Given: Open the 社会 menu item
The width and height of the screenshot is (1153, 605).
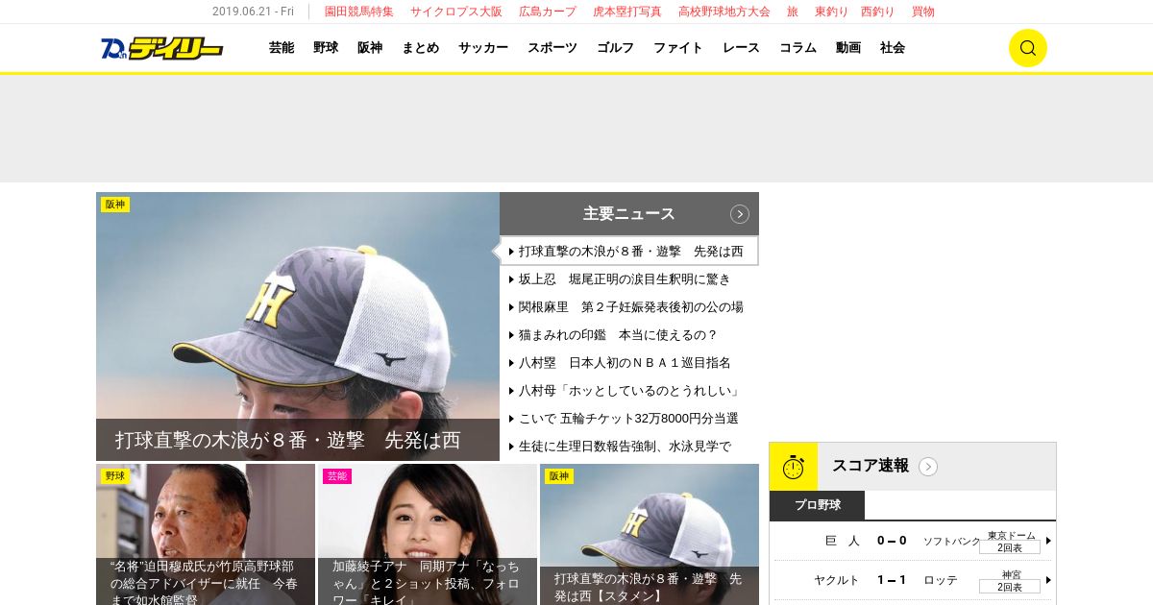Looking at the screenshot, I should [893, 48].
